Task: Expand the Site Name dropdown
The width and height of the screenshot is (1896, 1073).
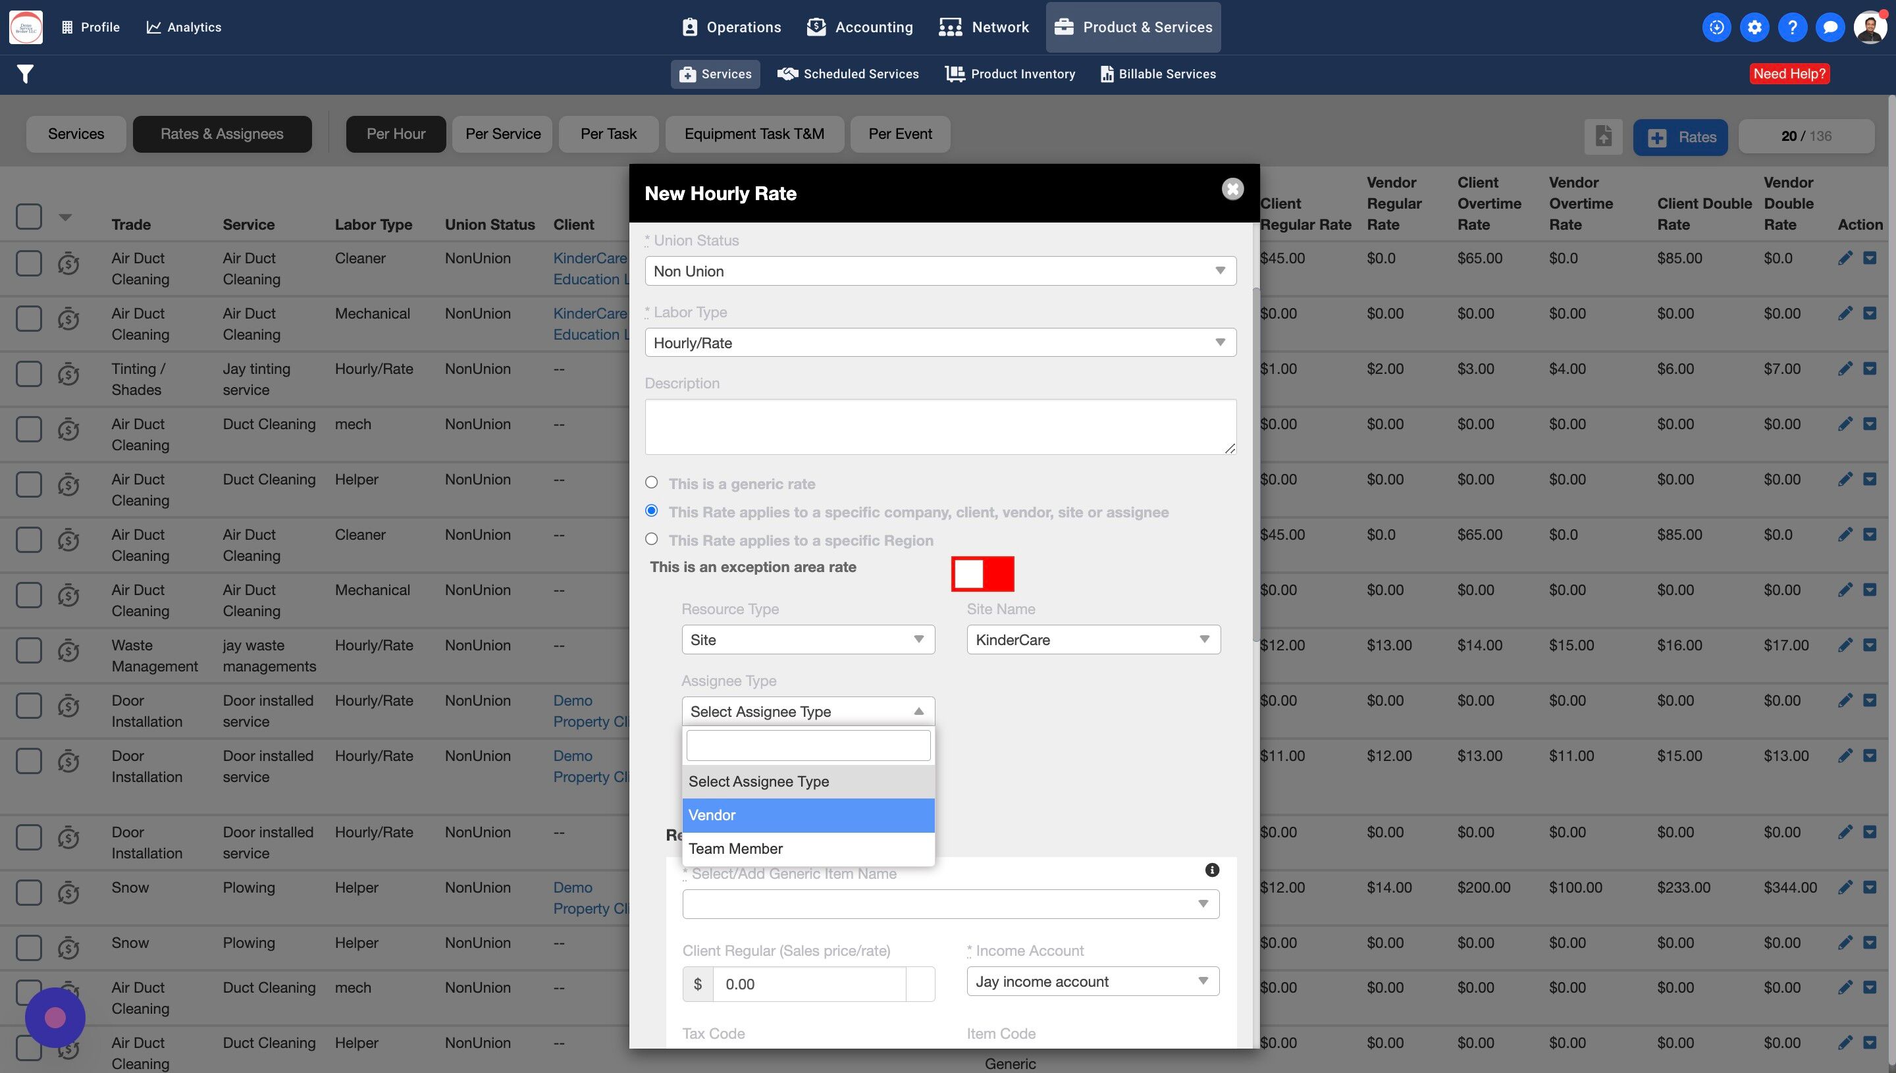Action: pos(1093,640)
